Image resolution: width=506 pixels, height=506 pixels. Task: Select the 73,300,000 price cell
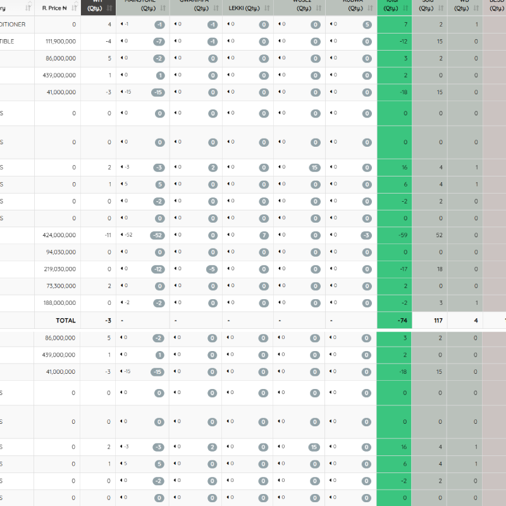click(x=58, y=286)
